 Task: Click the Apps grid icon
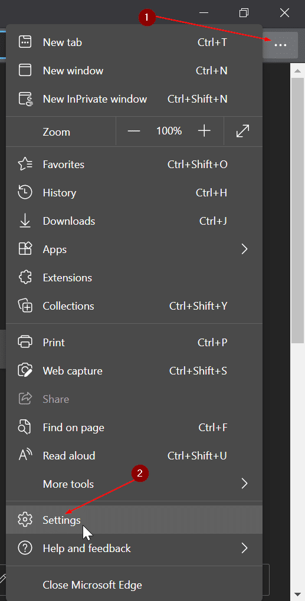tap(25, 249)
